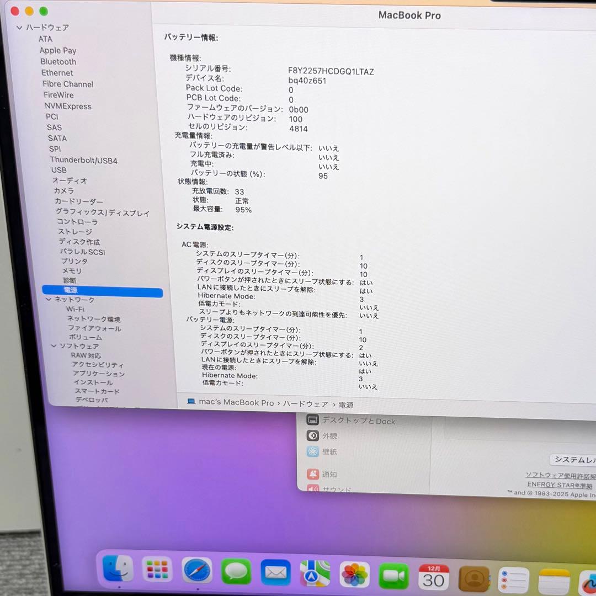
Task: Select ボリューム in the sidebar
Action: point(85,337)
